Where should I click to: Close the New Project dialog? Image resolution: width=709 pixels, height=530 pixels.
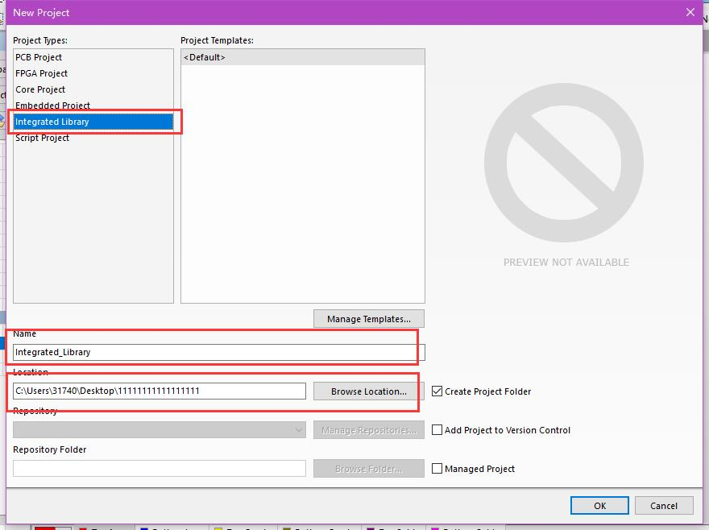(690, 13)
